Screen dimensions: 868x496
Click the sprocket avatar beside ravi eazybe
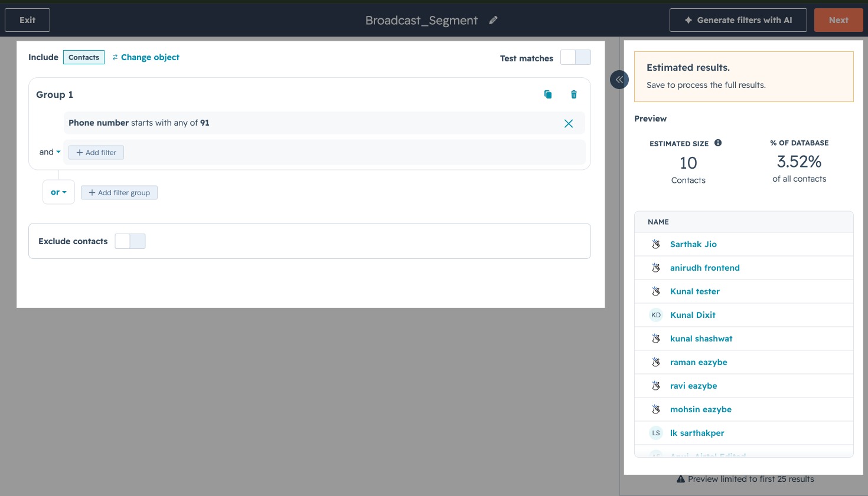(x=656, y=386)
